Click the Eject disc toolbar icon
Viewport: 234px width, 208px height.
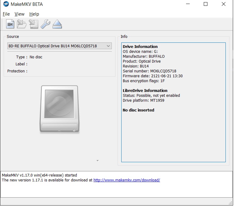coord(57,24)
